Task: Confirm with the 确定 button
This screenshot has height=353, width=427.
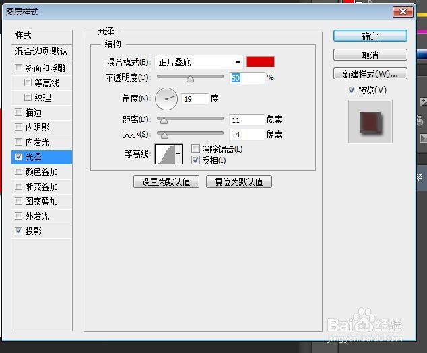Action: pos(370,36)
